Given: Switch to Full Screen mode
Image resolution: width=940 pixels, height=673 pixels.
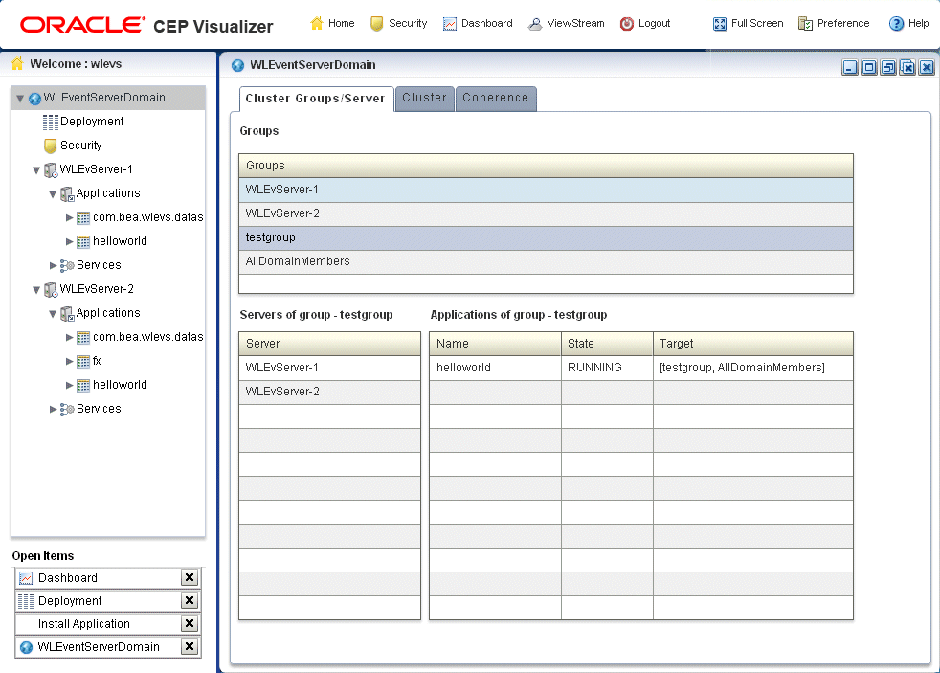Looking at the screenshot, I should 720,23.
